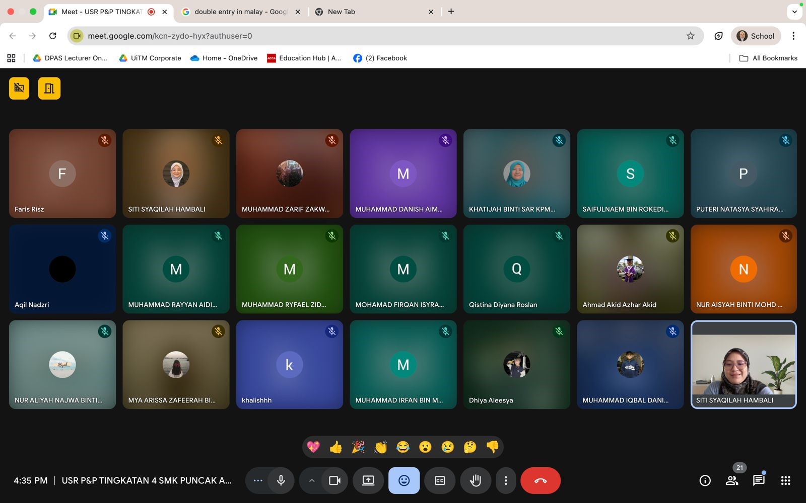Send the thumbs up emoji reaction

tap(335, 447)
